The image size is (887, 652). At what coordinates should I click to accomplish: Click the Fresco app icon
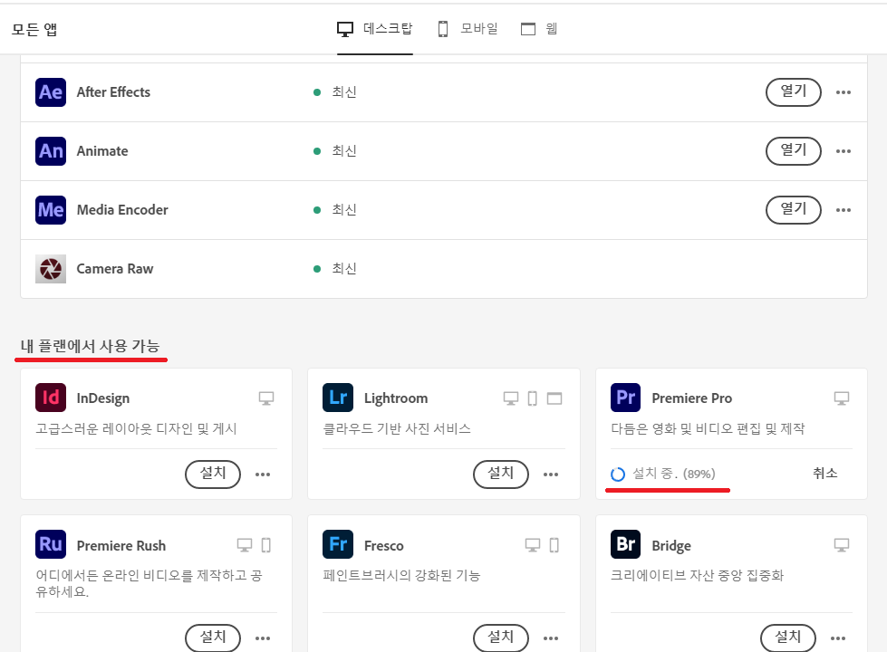[x=338, y=544]
